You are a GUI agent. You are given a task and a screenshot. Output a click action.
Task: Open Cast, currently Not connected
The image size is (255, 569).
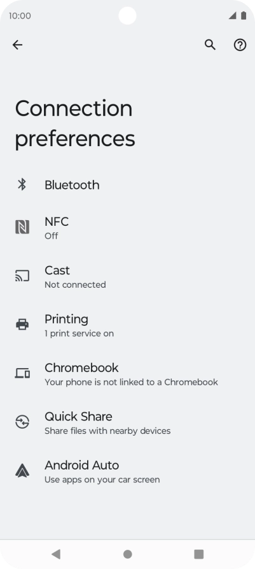127,276
